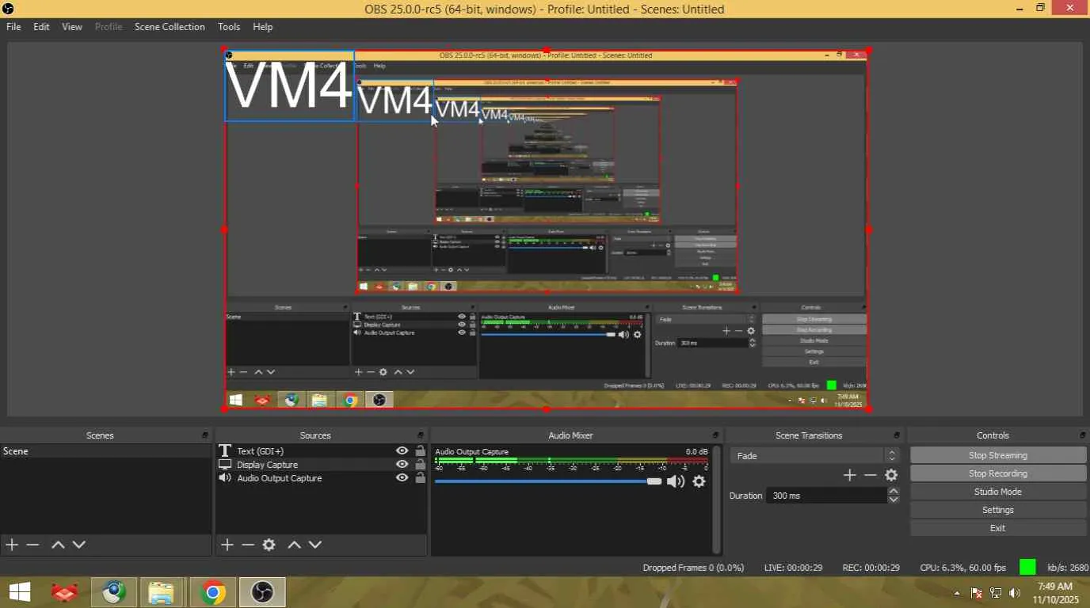This screenshot has height=608, width=1090.
Task: Increase transition duration with the up arrow
Action: coord(894,491)
